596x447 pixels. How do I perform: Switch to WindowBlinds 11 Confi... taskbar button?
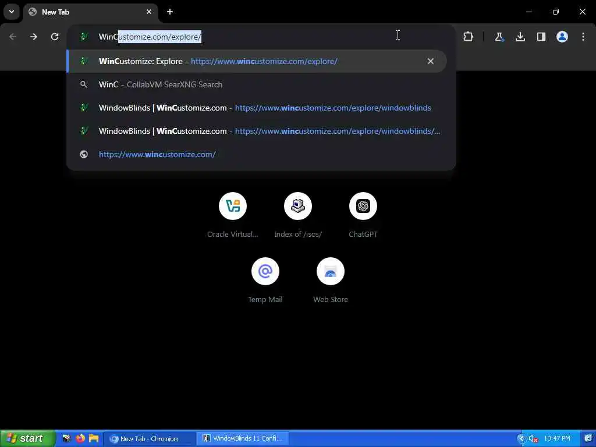pyautogui.click(x=243, y=439)
